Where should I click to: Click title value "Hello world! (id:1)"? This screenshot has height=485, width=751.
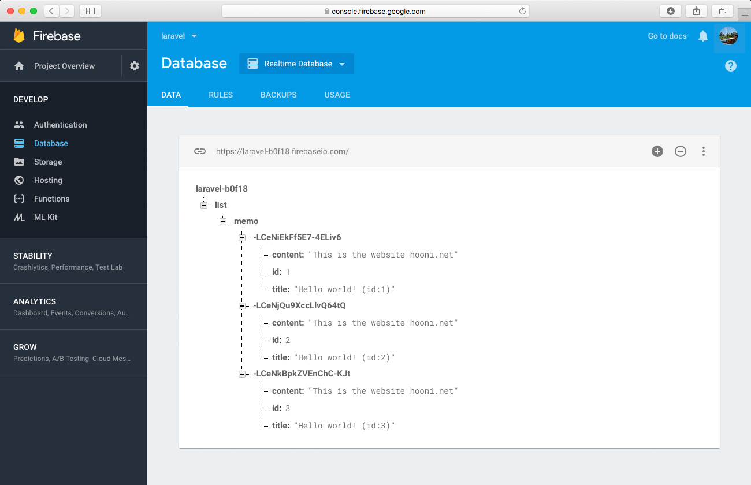pyautogui.click(x=344, y=289)
